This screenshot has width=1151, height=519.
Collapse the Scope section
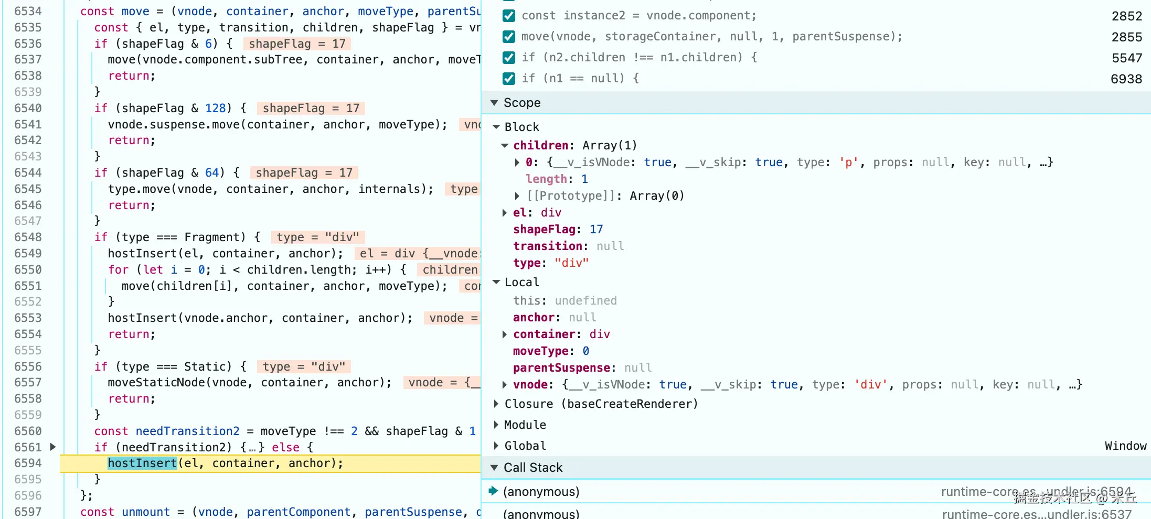pos(494,103)
